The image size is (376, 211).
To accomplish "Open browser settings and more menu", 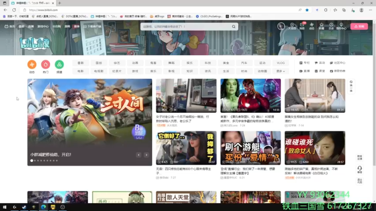I will [x=370, y=10].
